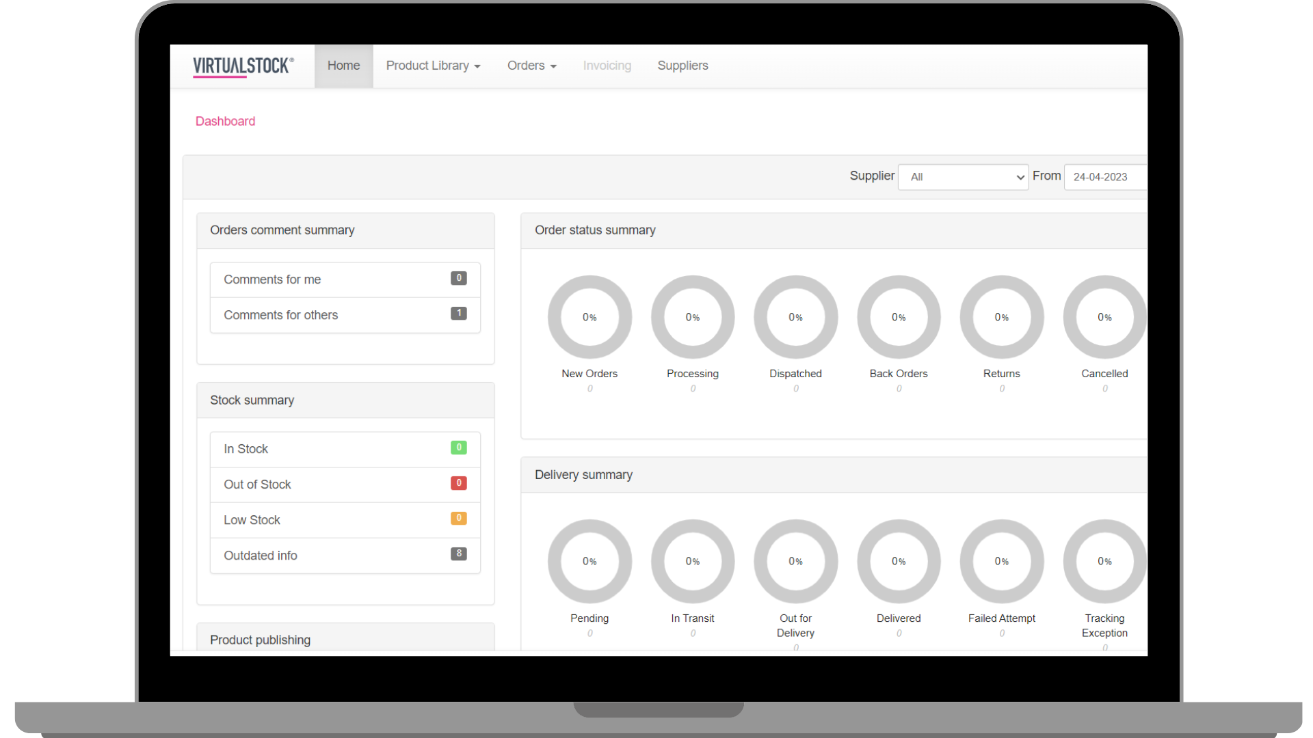
Task: Click the VirtualStock logo
Action: 243,66
